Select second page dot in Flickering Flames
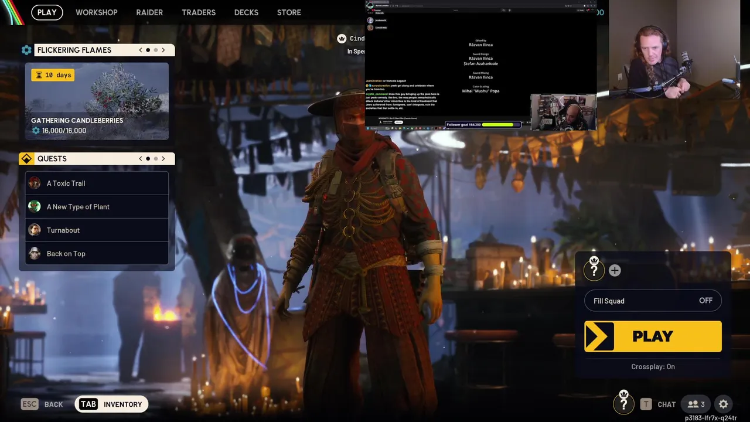The height and width of the screenshot is (422, 750). coord(156,50)
